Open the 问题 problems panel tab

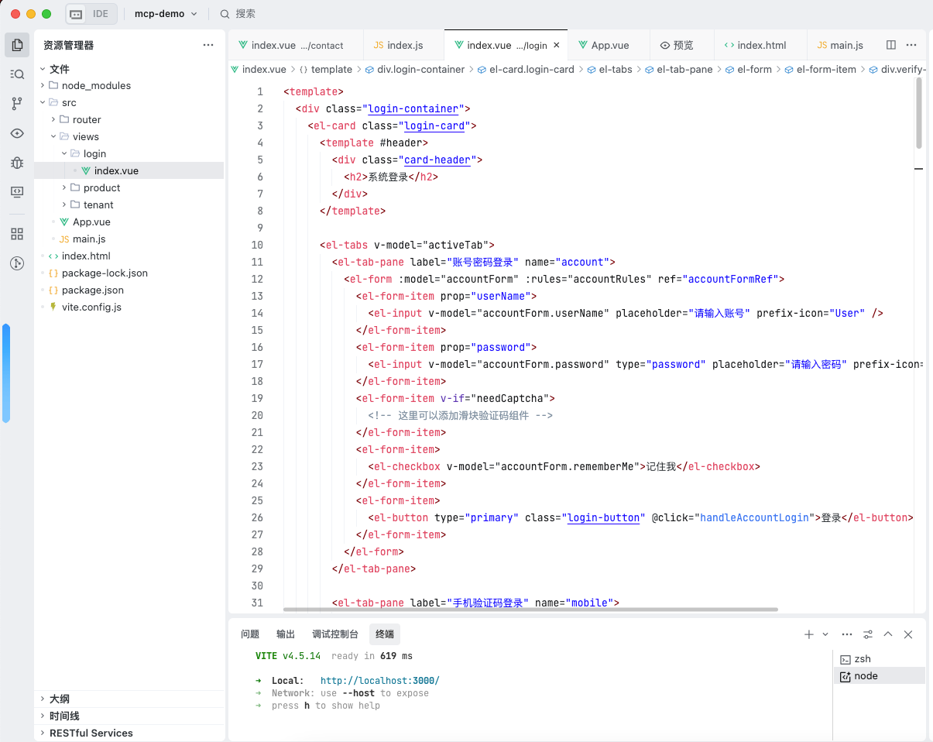pyautogui.click(x=250, y=634)
